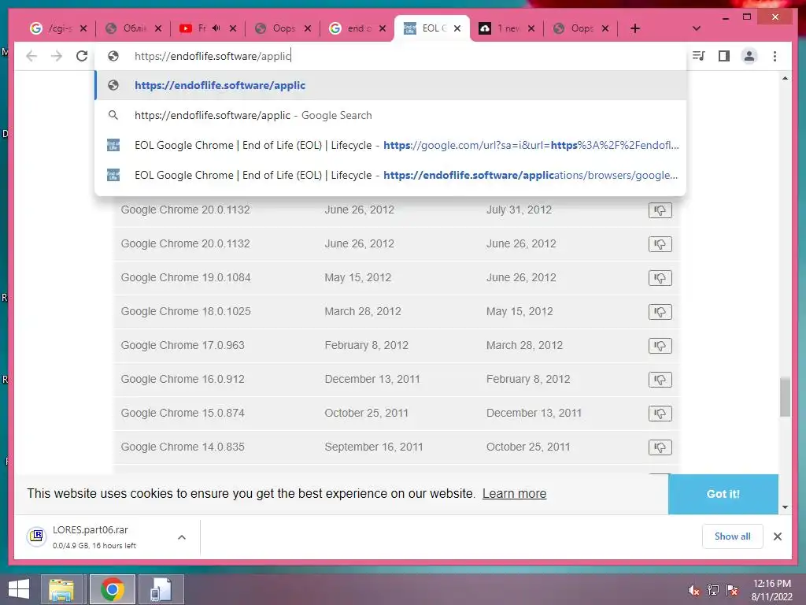Image resolution: width=806 pixels, height=605 pixels.
Task: Click the scrollbar up arrow
Action: click(x=785, y=78)
